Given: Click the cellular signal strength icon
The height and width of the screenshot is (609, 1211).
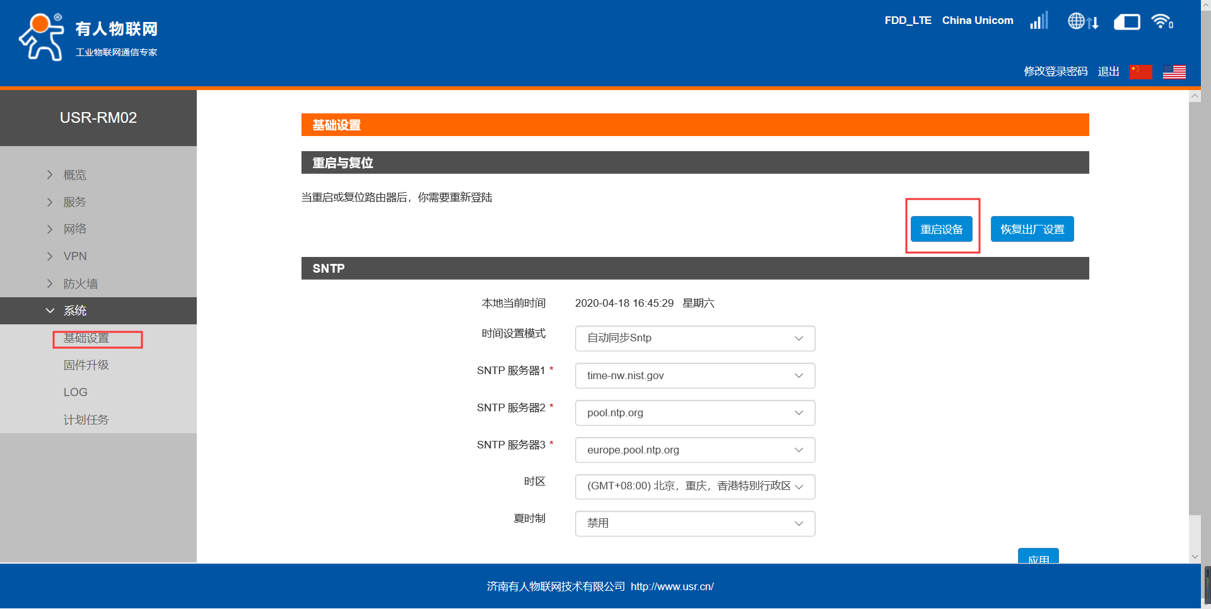Looking at the screenshot, I should coord(1039,21).
